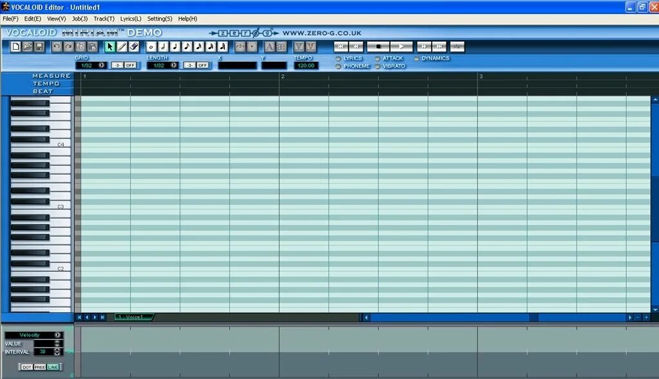Viewport: 659px width, 379px height.
Task: Select the Pointer/arrow selection tool
Action: 110,46
